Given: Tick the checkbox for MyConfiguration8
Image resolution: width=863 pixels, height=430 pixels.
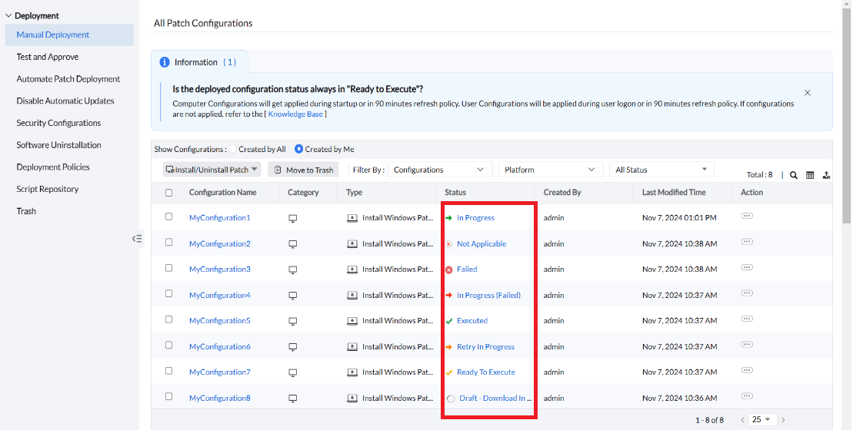Looking at the screenshot, I should (x=169, y=396).
